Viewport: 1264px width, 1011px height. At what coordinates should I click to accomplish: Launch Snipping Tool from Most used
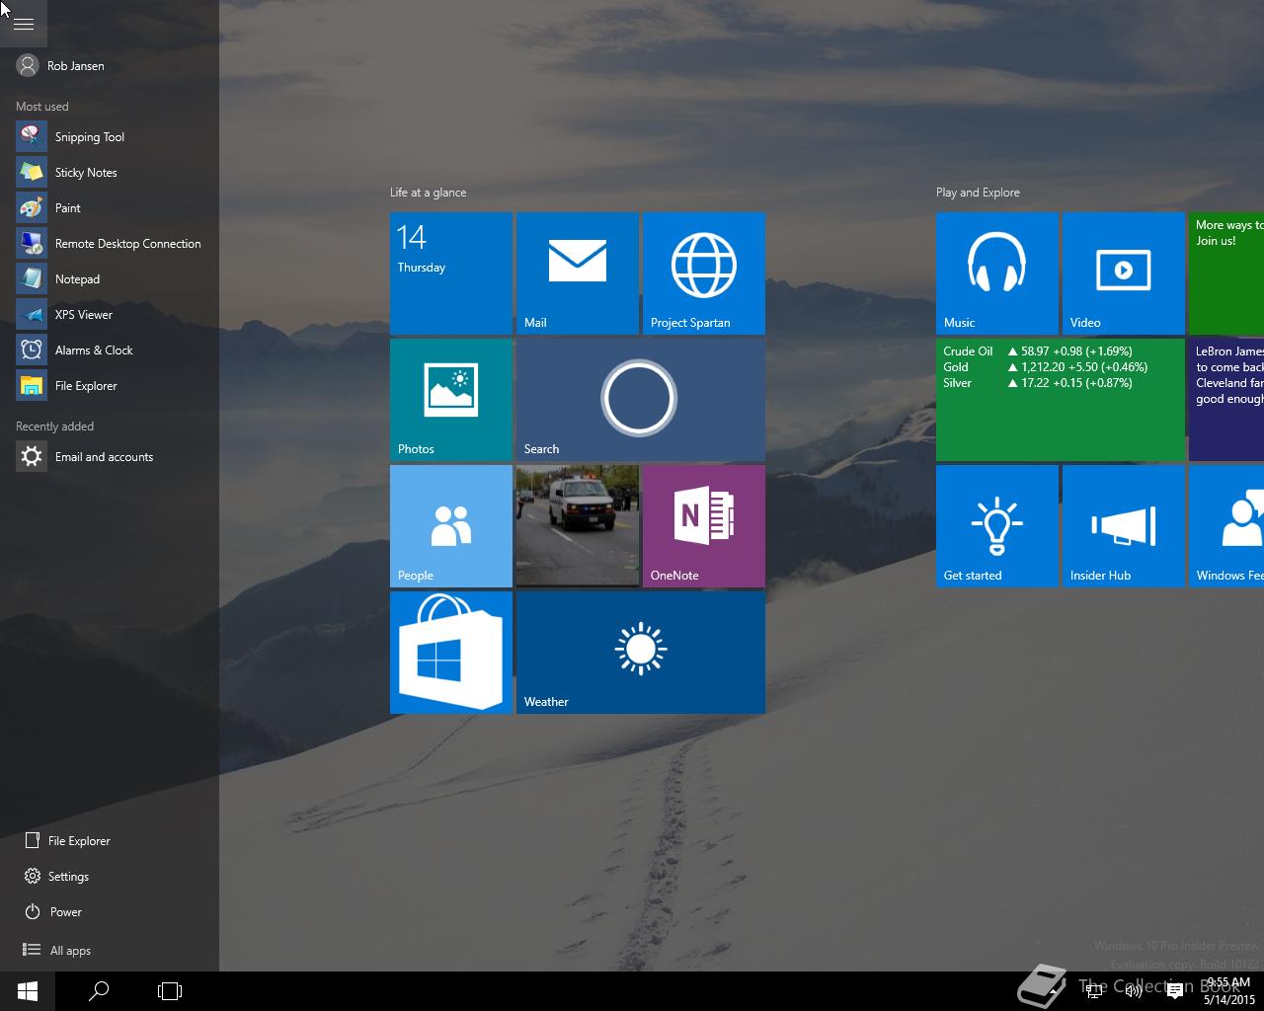109,137
